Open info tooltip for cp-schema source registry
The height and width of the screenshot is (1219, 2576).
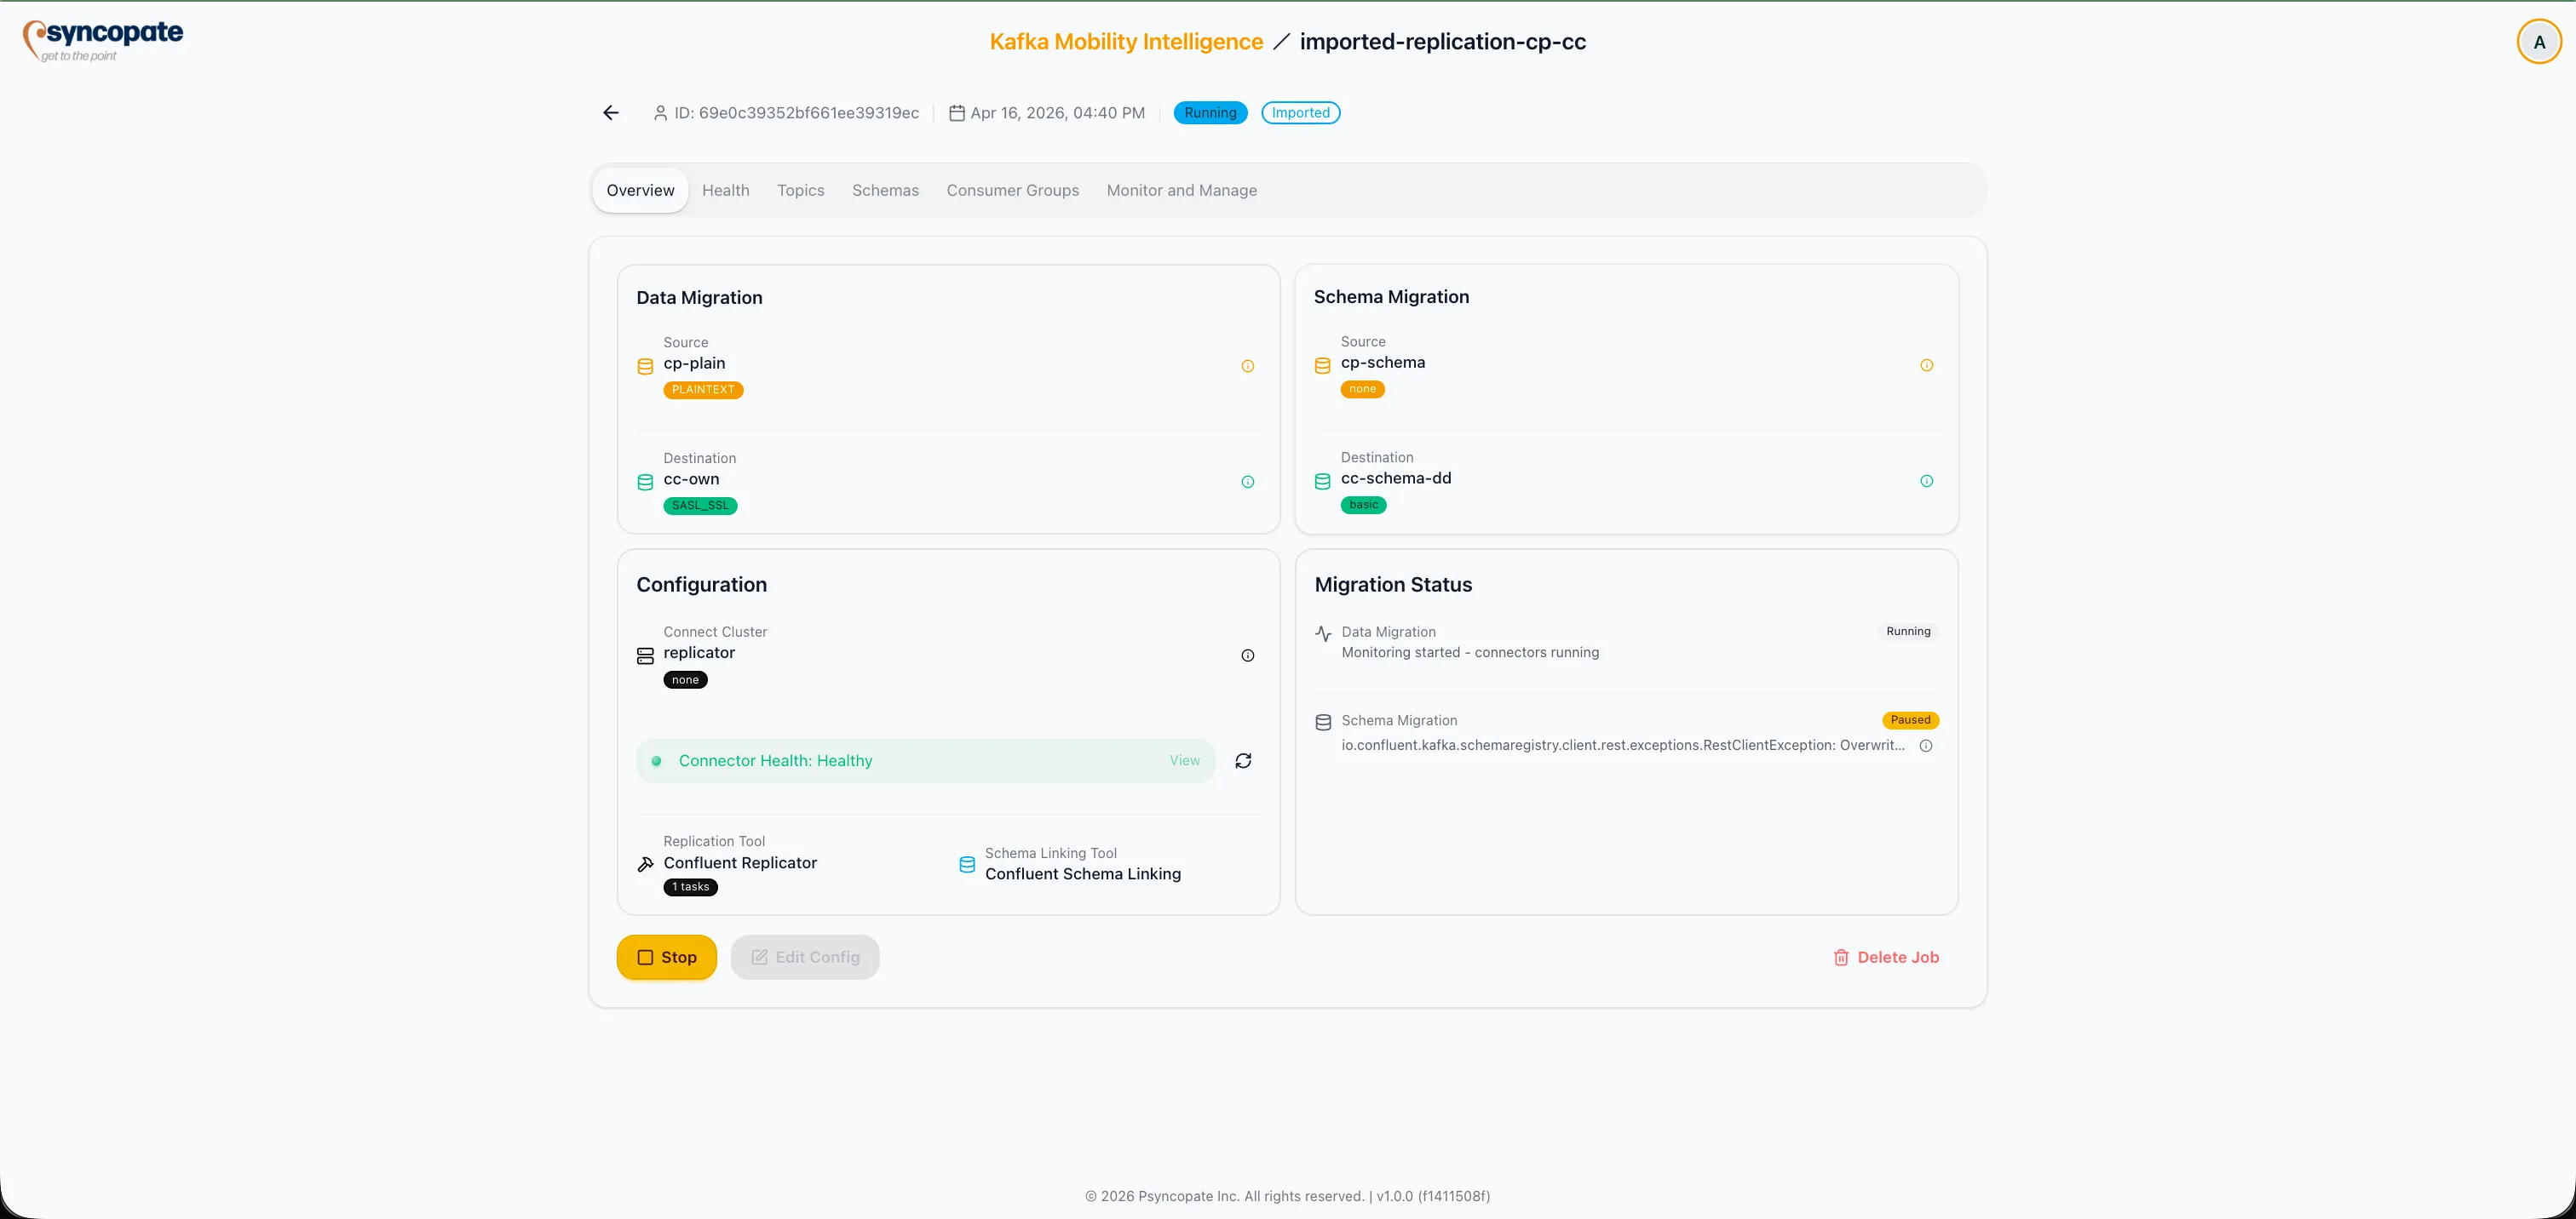point(1926,364)
